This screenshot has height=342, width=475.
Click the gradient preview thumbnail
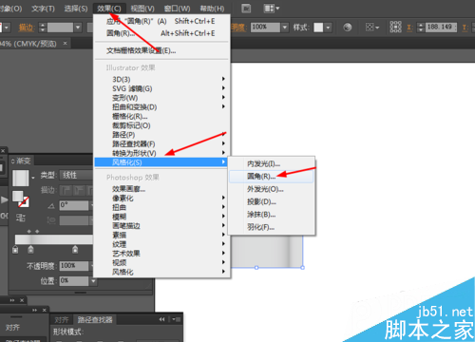pos(21,178)
